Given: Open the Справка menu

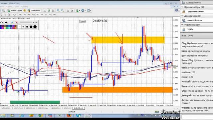Looking at the screenshot, I should pos(25,7).
